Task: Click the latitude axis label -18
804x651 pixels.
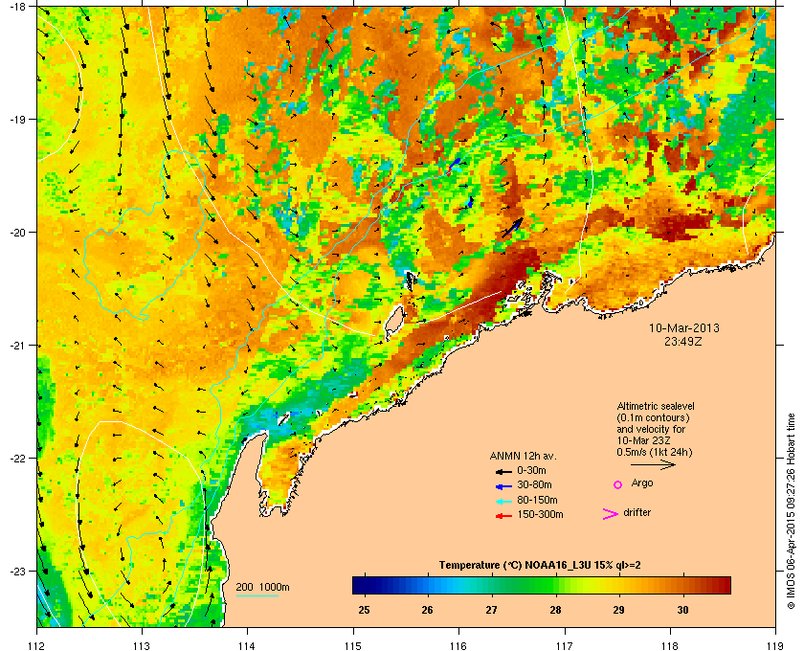Action: pos(17,6)
